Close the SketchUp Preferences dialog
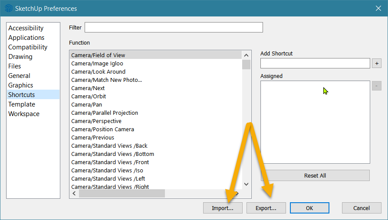Viewport: 388px width, 220px height. click(378, 8)
